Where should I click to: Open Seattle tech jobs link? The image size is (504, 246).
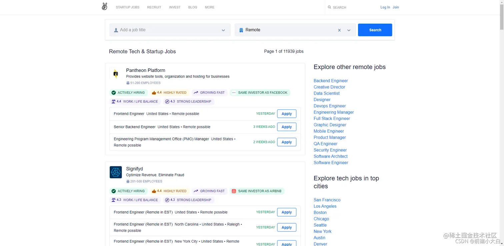click(320, 225)
